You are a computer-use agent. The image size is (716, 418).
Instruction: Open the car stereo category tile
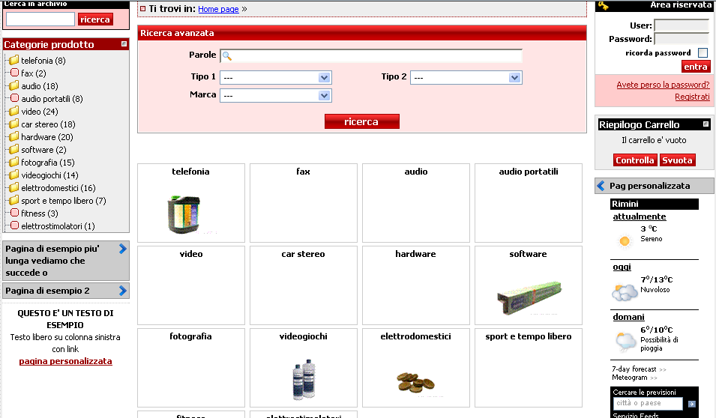coord(303,285)
